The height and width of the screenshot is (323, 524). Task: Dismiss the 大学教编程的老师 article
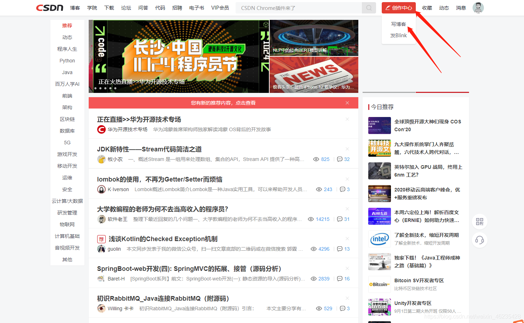tap(347, 209)
